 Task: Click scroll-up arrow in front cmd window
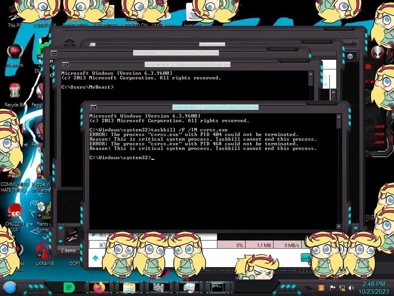[339, 116]
